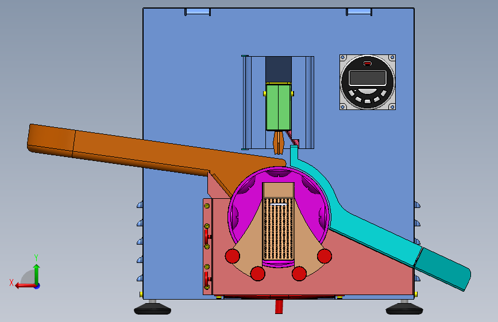Click the blue origin ball of the triad

pos(37,286)
